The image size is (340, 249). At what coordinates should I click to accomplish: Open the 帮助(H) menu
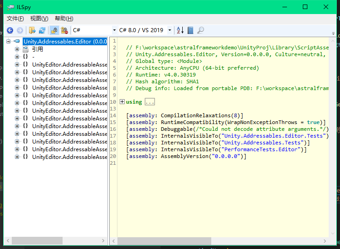[64, 19]
